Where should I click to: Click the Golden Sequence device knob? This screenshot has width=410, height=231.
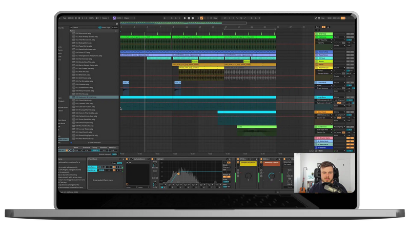248,177
